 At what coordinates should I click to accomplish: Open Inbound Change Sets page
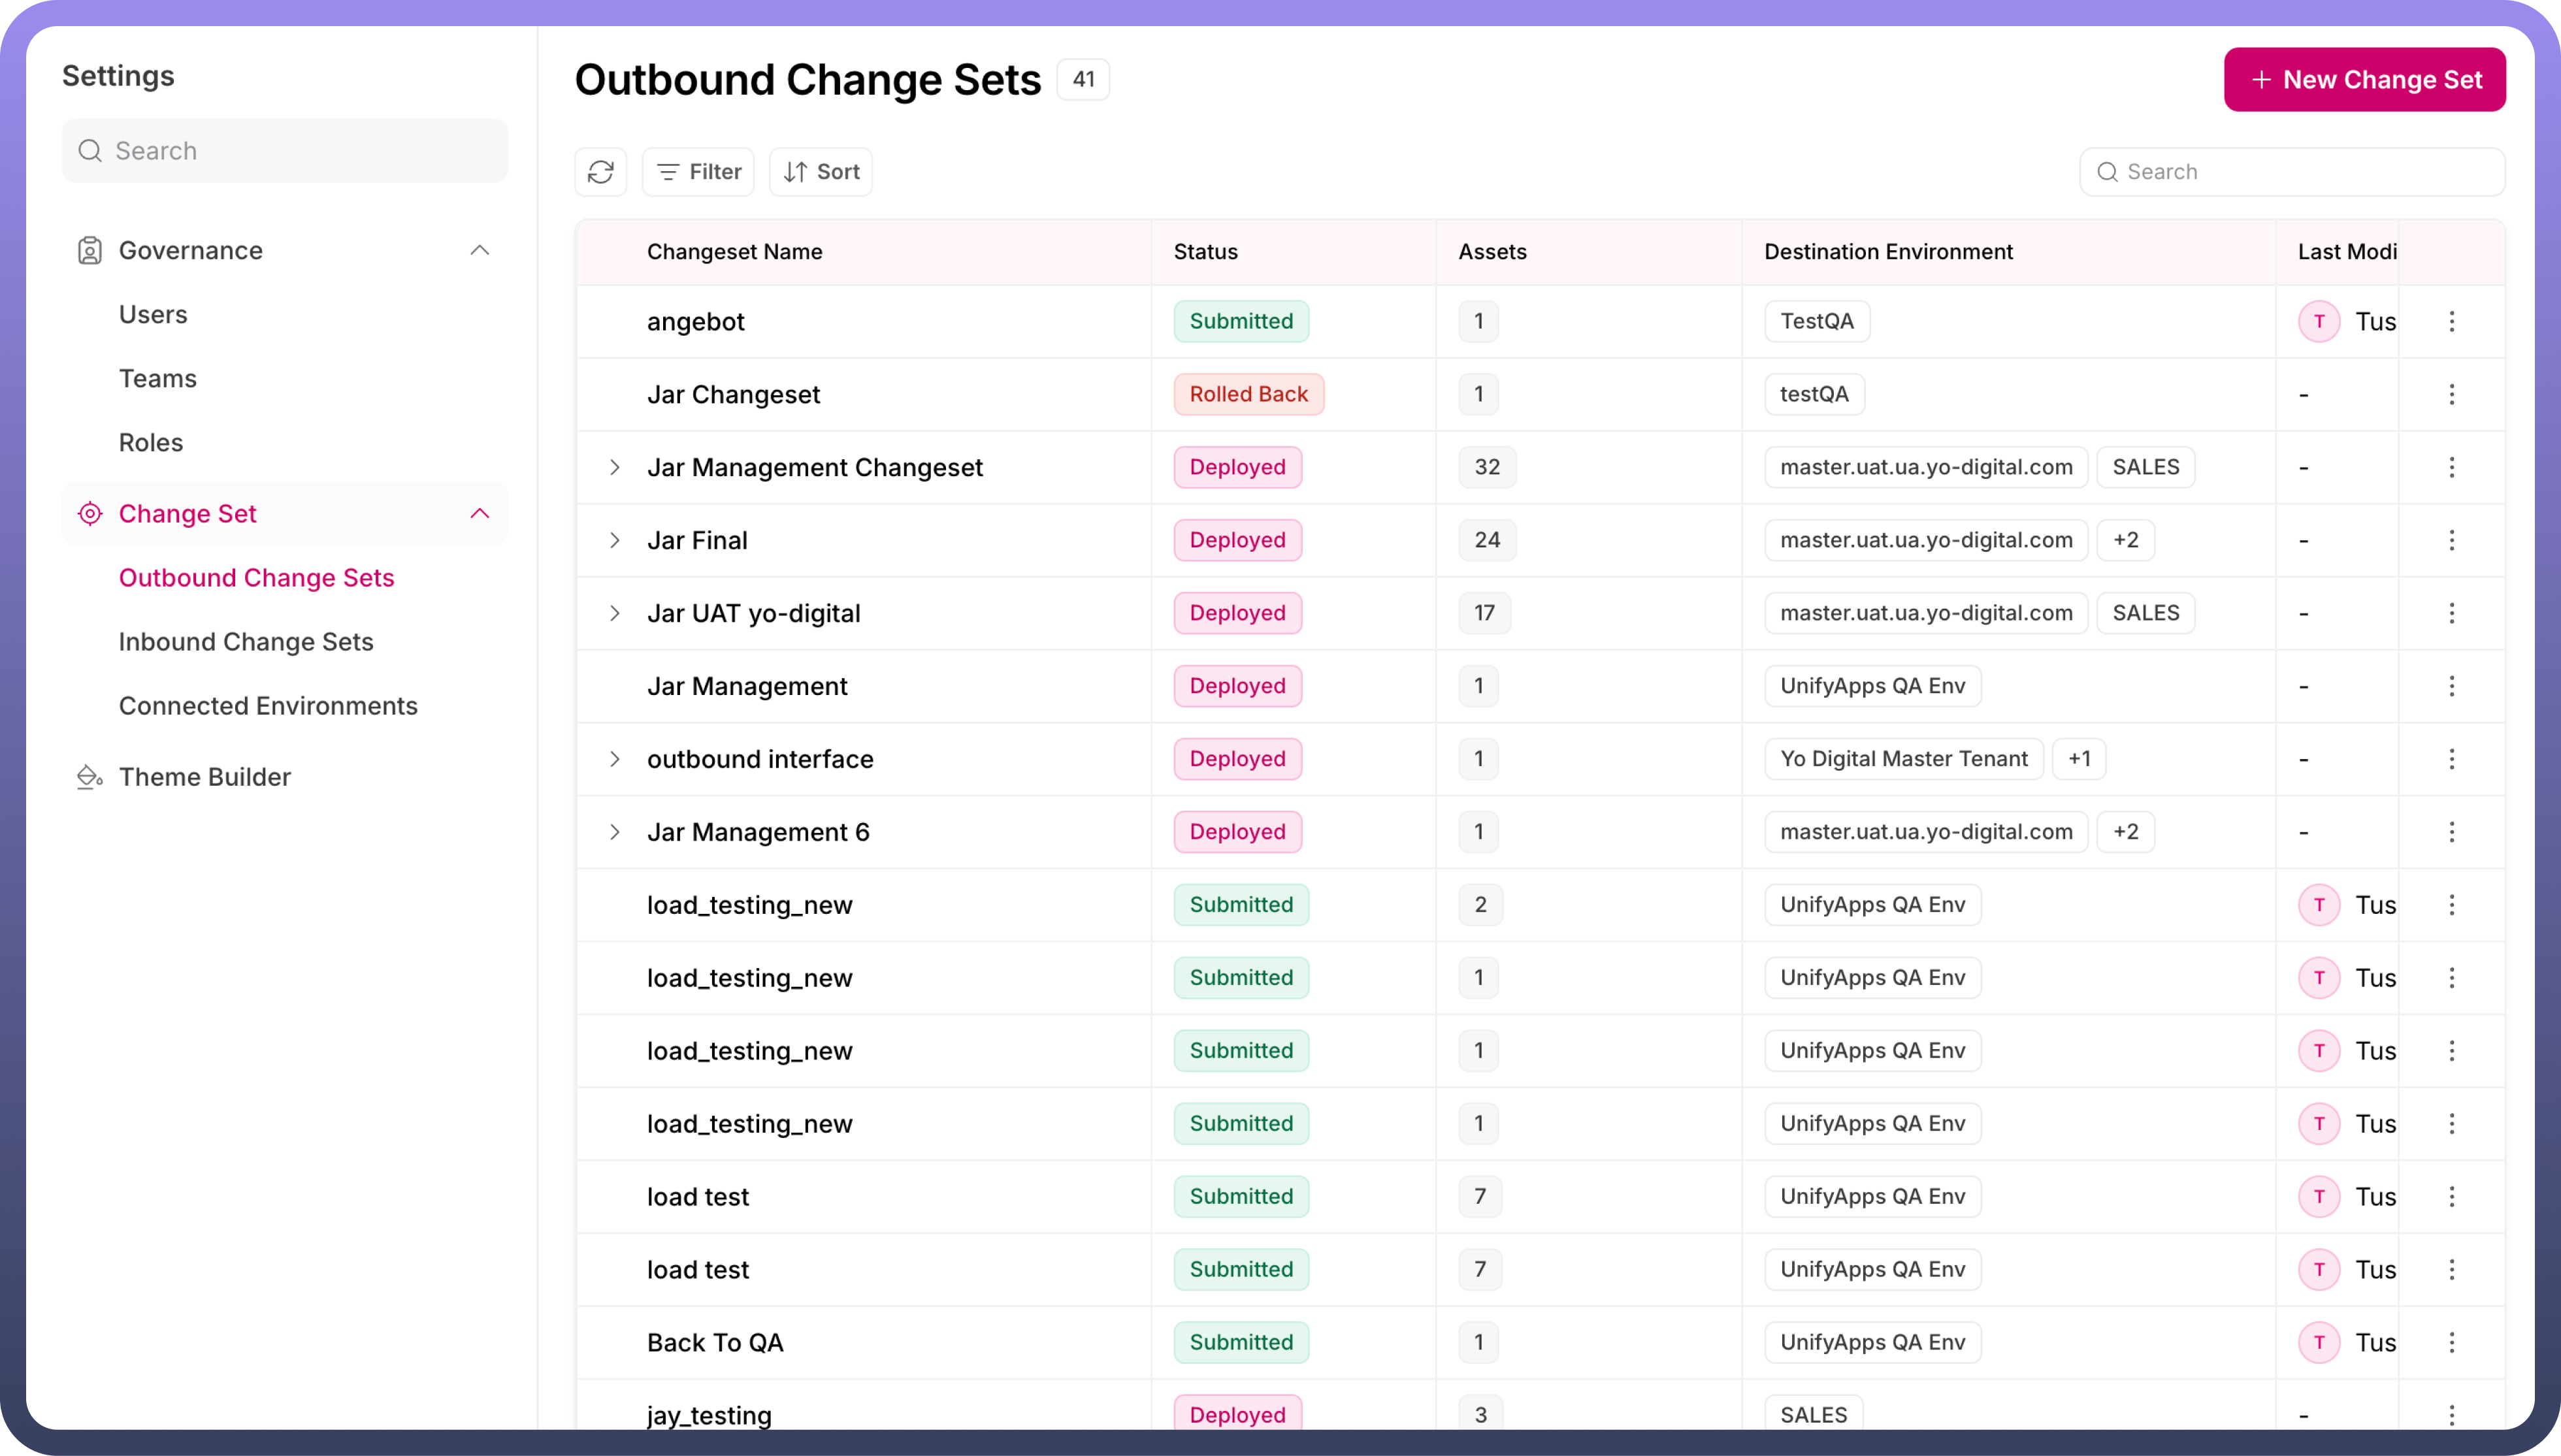click(246, 642)
